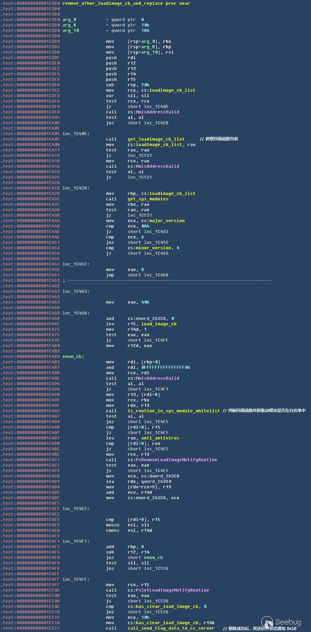Click 'short loc_1C468' jmp target
Image resolution: width=311 pixels, height=632 pixels.
click(148, 275)
